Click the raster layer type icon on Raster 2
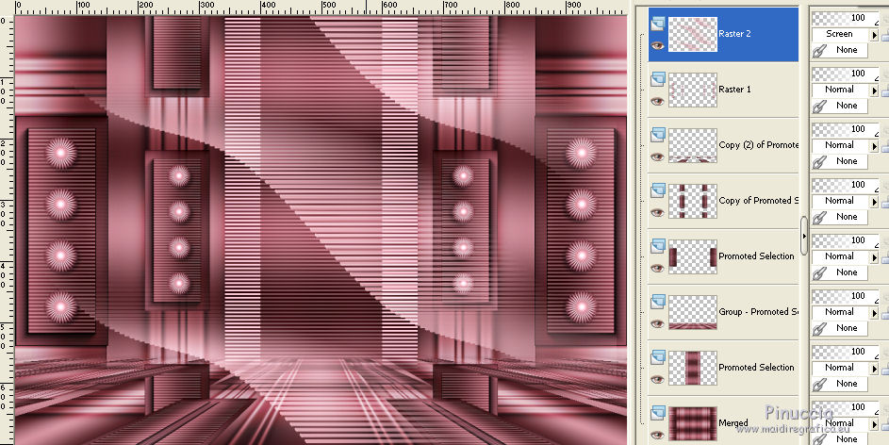 (x=658, y=24)
